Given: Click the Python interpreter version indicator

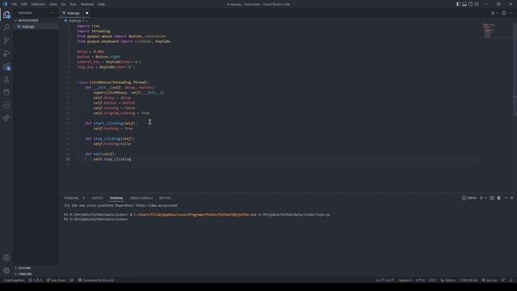Looking at the screenshot, I should 469,280.
